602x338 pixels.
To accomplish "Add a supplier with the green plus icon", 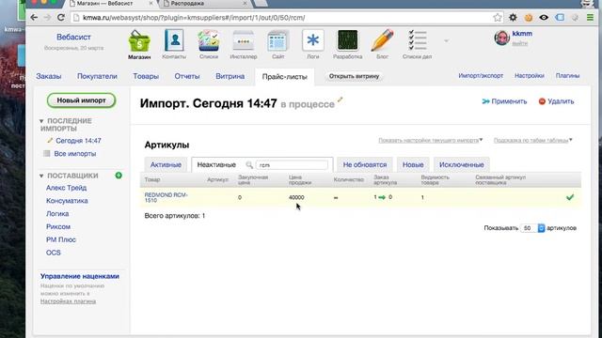I will click(x=119, y=176).
